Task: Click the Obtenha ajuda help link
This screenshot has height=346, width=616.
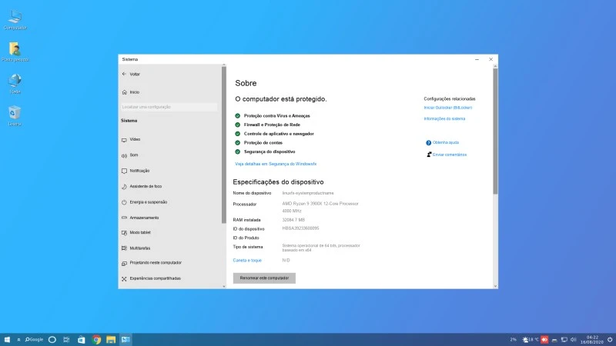Action: (x=442, y=142)
